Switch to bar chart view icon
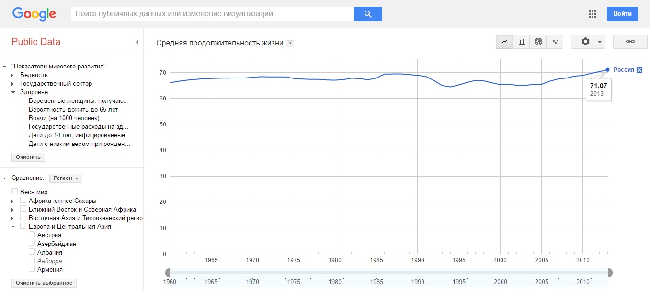650x290 pixels. (x=522, y=42)
